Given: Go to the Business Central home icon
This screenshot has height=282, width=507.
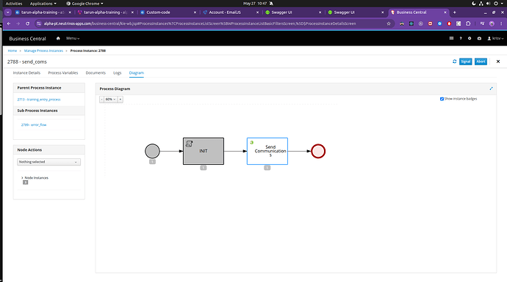Looking at the screenshot, I should 58,38.
